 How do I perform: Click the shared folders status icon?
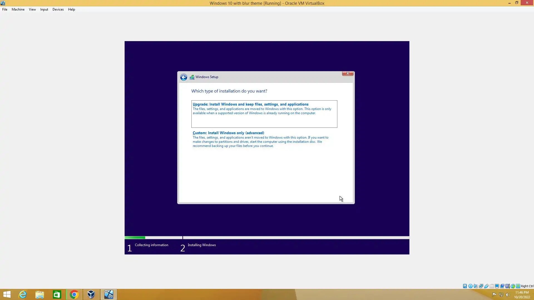(492, 286)
